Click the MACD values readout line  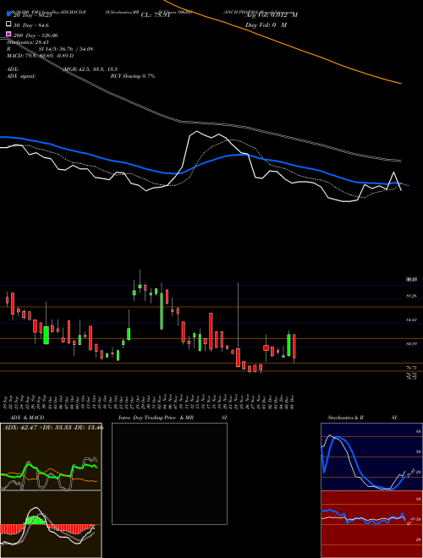coord(41,56)
